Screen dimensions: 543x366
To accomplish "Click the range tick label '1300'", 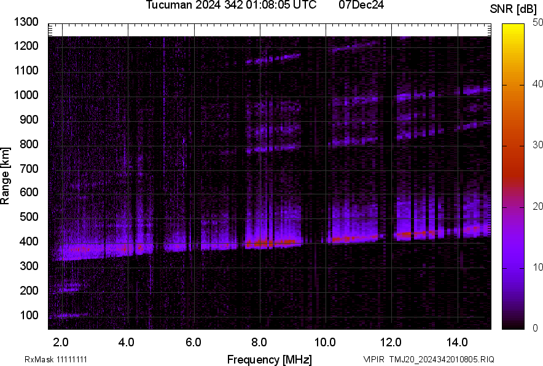I will (26, 22).
